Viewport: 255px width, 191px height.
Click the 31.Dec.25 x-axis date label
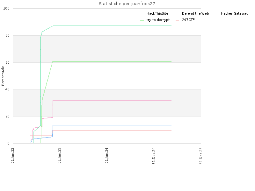(x=201, y=156)
